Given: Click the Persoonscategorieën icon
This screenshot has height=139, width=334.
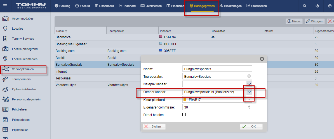Looking at the screenshot, I should [5, 99].
